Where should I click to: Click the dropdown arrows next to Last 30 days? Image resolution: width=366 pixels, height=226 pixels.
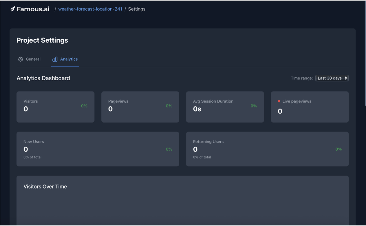[x=346, y=78]
